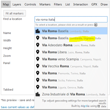This screenshot has width=110, height=110.
Task: Select Via Roma verso Scampia result
Action: tap(71, 59)
